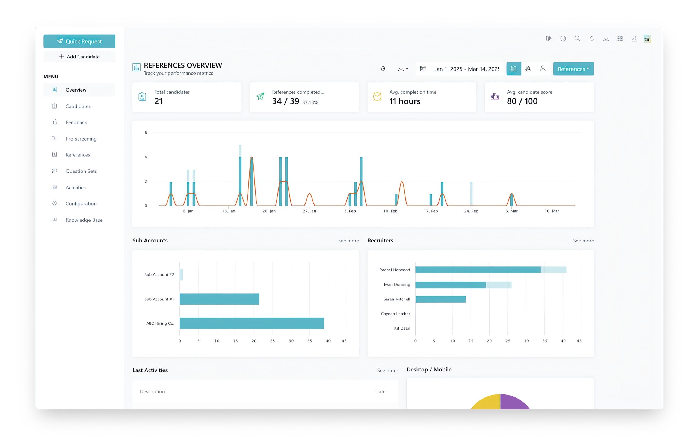The image size is (699, 436).
Task: Click the 'Evan Dunning' label
Action: coord(397,285)
